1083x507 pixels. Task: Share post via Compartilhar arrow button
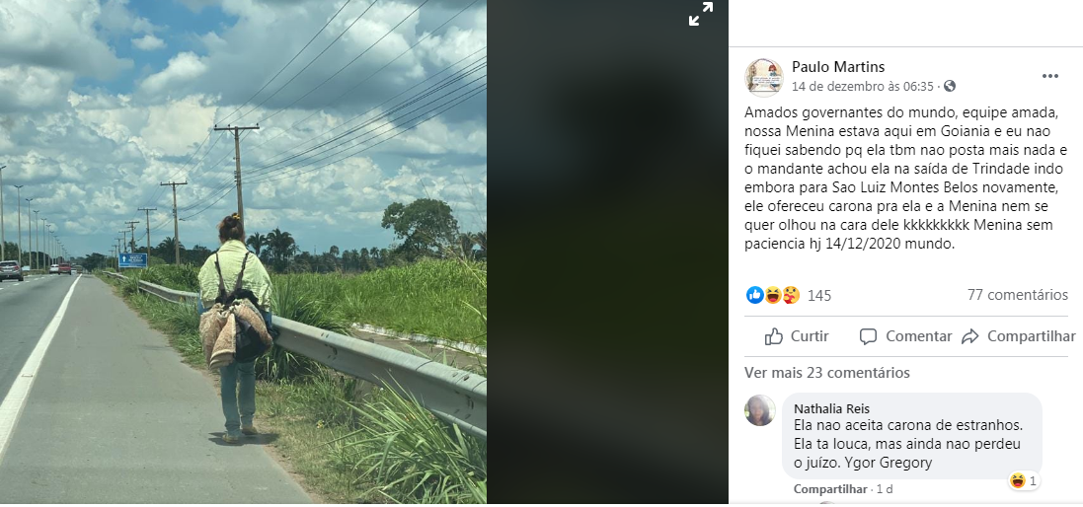(x=1018, y=336)
